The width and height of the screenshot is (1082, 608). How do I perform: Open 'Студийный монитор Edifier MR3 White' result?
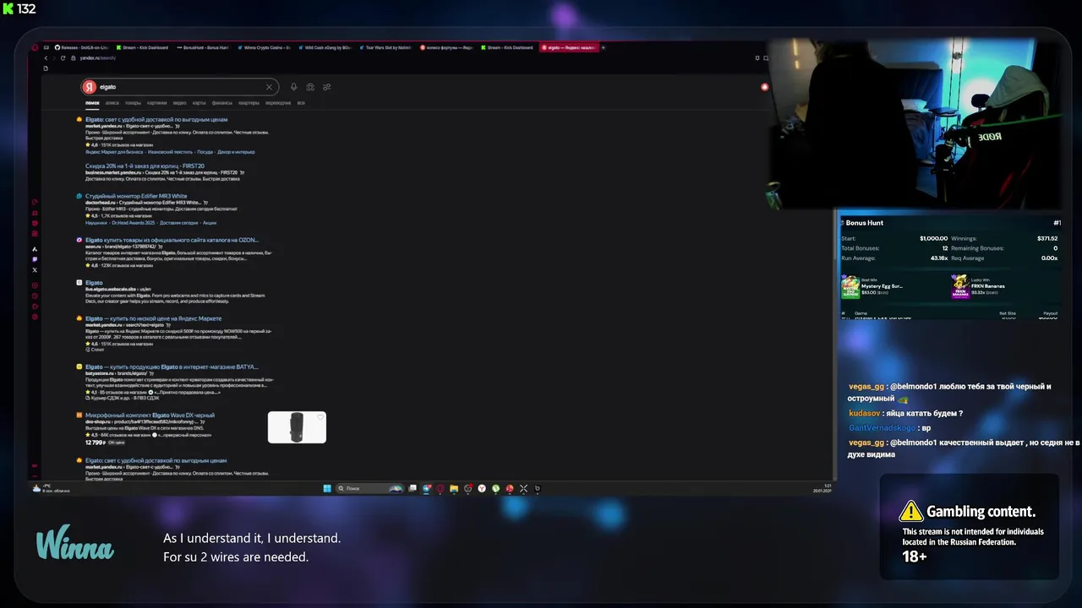[136, 196]
